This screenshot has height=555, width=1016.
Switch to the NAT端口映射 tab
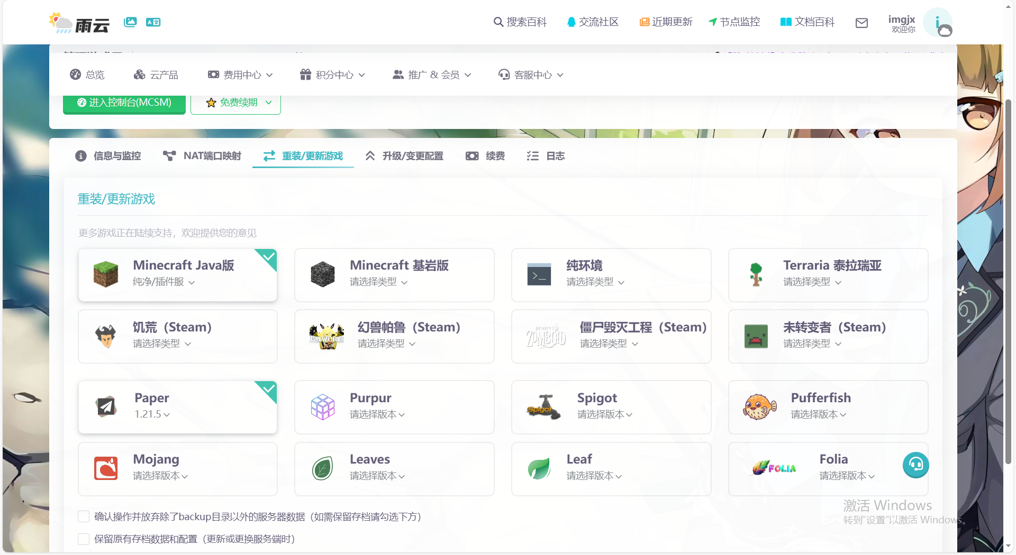202,156
